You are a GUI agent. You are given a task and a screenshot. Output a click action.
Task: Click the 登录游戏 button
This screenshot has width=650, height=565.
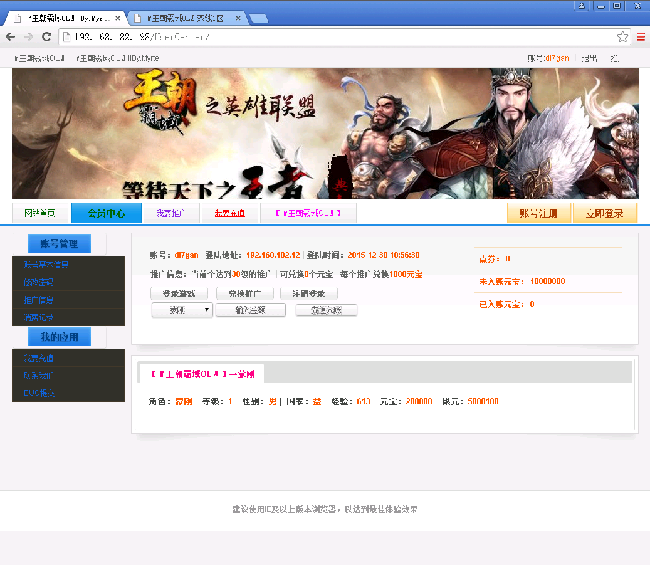(x=179, y=293)
